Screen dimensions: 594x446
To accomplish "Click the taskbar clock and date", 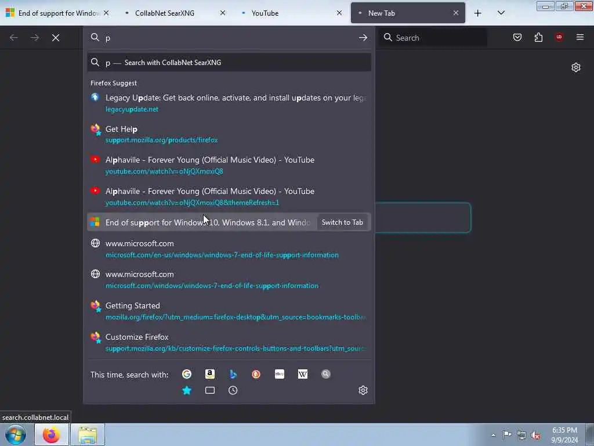I will pos(565,435).
